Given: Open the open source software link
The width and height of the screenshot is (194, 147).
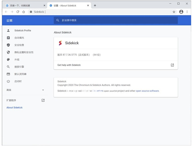Looking at the screenshot, I should click(148, 91).
